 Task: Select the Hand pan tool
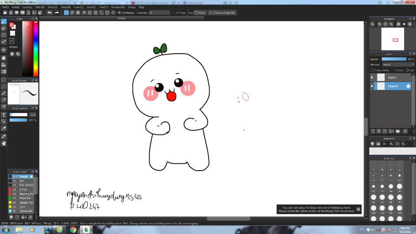click(4, 143)
